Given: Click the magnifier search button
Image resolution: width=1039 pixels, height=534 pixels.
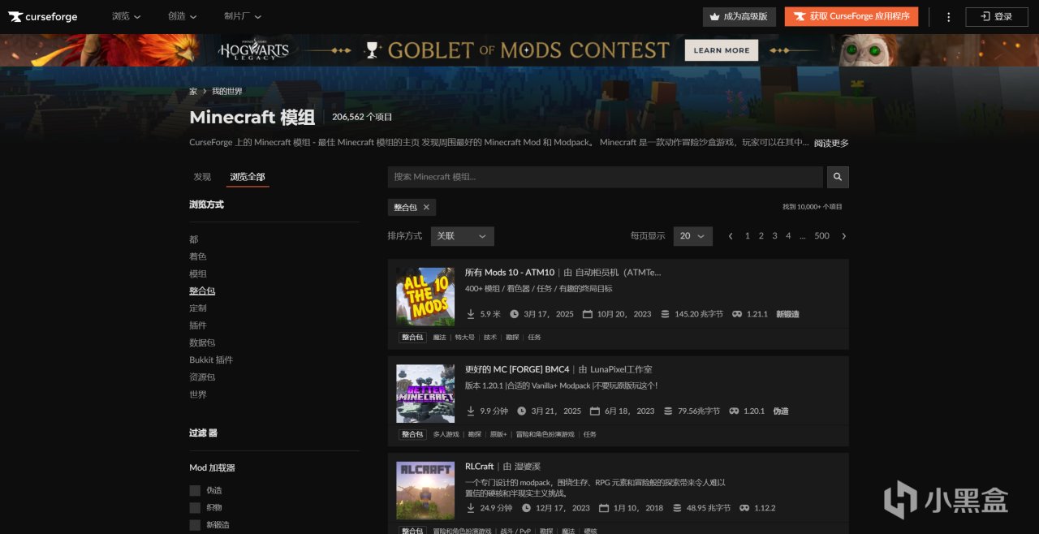Looking at the screenshot, I should (x=838, y=177).
